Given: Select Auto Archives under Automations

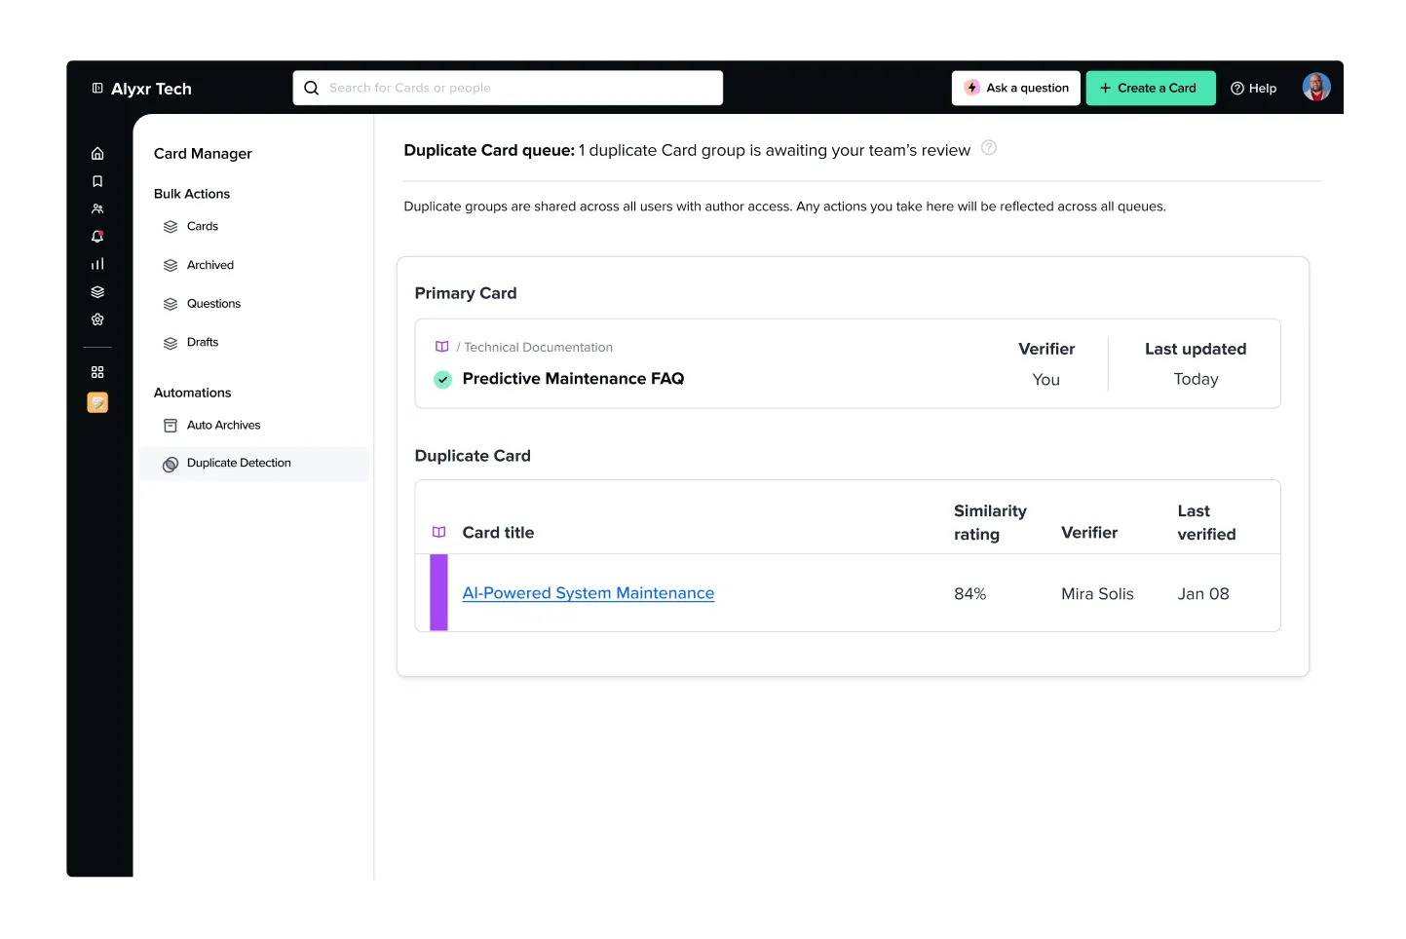Looking at the screenshot, I should tap(223, 425).
